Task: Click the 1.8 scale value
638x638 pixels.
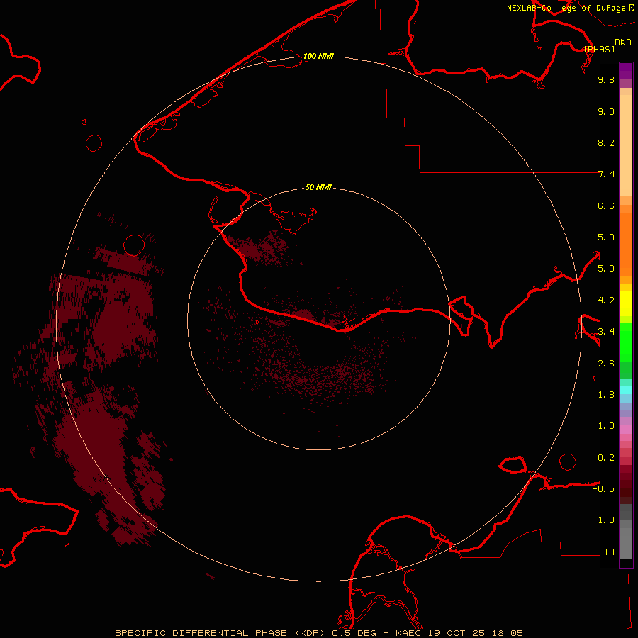Action: pos(606,395)
